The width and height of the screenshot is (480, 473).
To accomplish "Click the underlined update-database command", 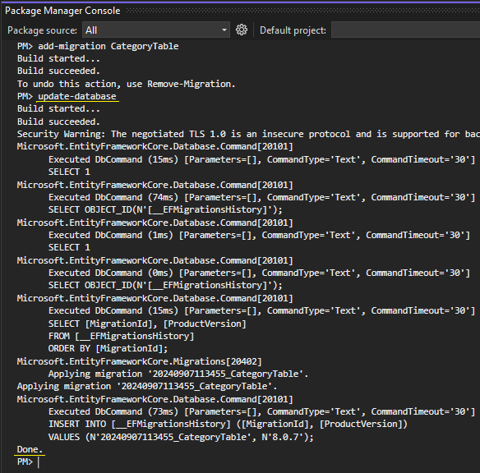I will tap(77, 96).
